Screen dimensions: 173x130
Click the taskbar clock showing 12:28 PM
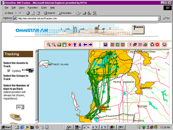point(165,127)
